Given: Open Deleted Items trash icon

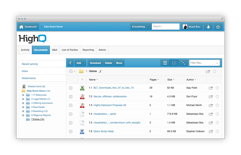Looking at the screenshot, I should 24,86.
